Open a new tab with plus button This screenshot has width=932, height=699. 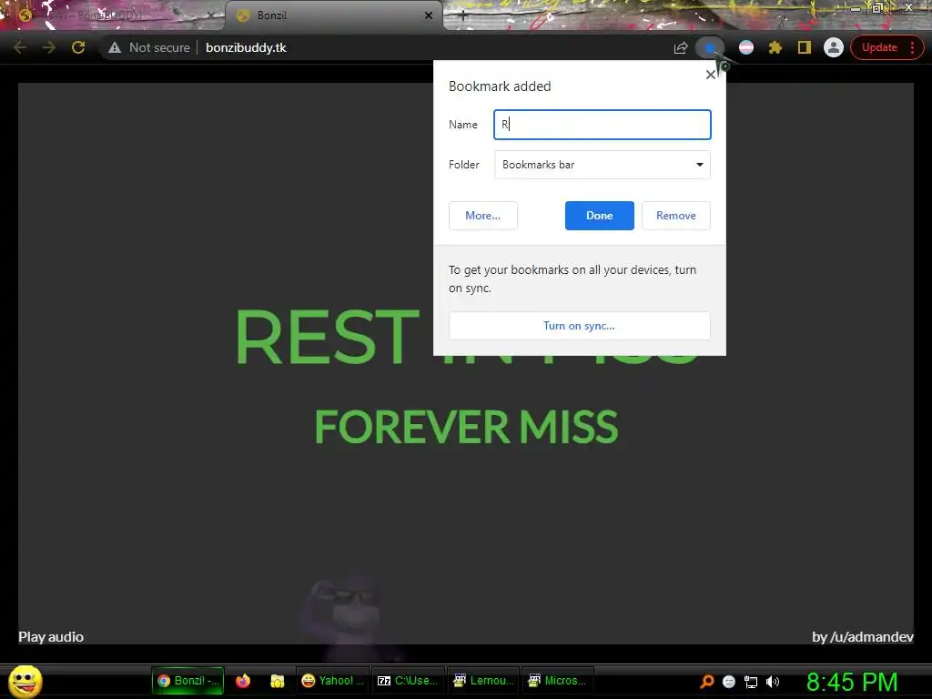(x=463, y=16)
